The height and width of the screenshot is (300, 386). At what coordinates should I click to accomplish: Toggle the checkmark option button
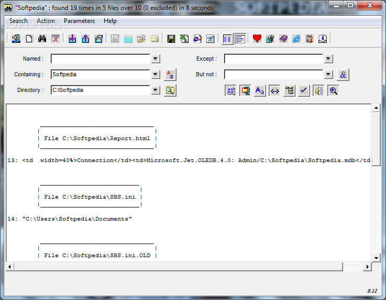304,91
